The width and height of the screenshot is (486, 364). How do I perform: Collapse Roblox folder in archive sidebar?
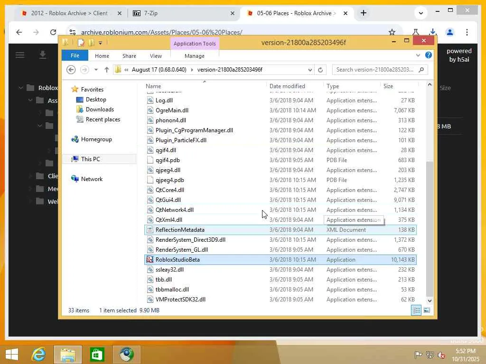21,88
